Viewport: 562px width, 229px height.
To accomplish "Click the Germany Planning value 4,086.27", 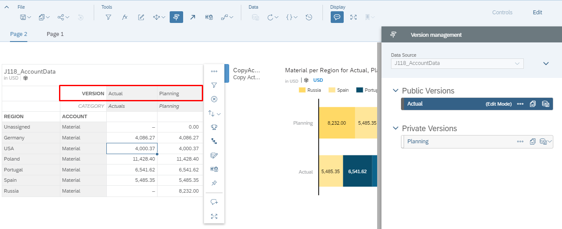I will point(180,138).
